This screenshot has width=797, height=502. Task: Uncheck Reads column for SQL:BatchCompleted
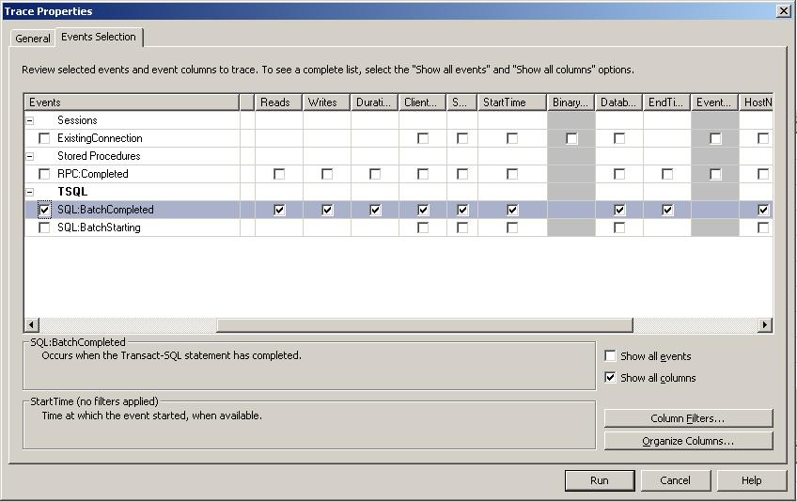point(279,210)
